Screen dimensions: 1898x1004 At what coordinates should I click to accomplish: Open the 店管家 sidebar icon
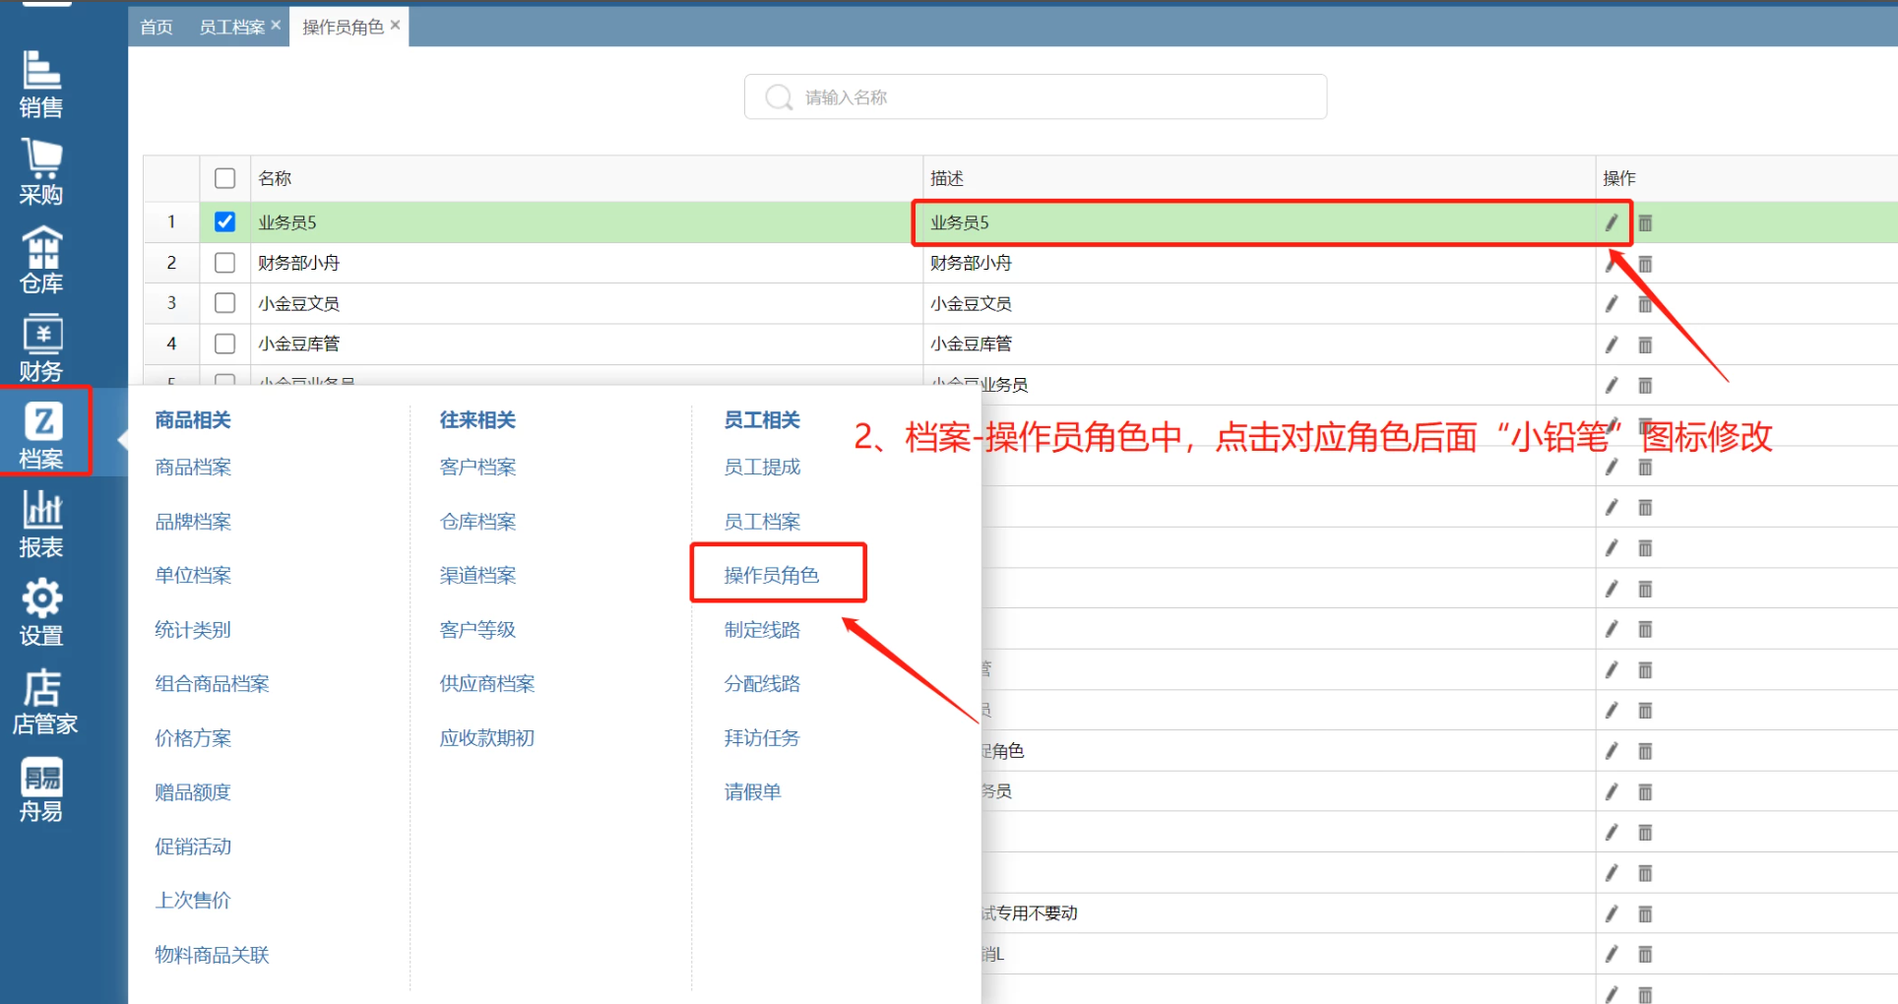[43, 701]
